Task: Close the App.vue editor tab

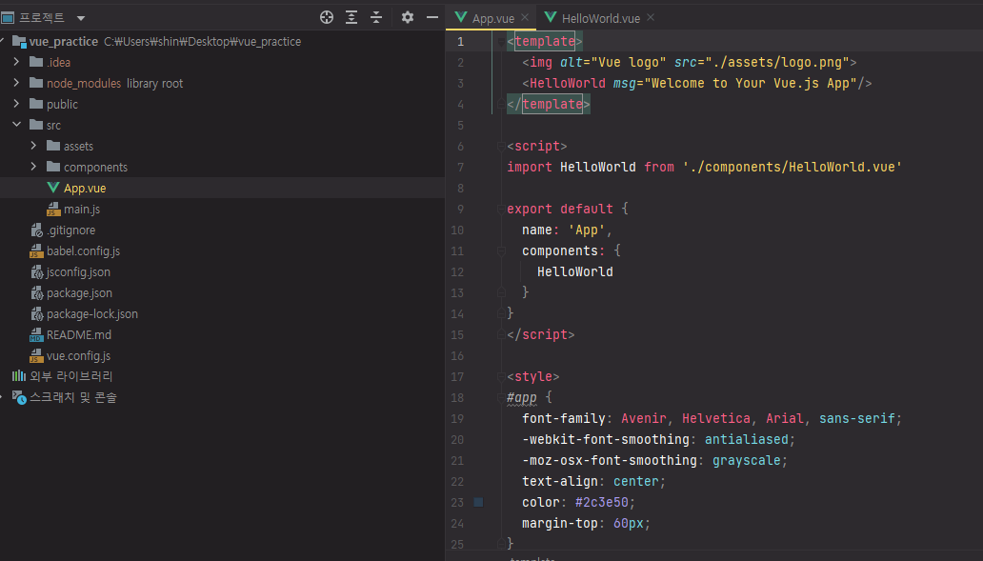Action: click(x=525, y=17)
